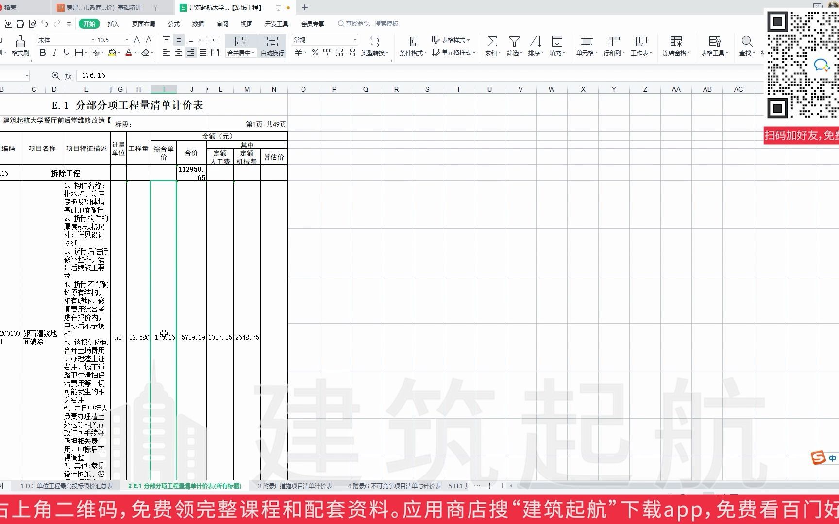Open the Insert (插入) ribbon tab
The image size is (839, 524).
[113, 24]
